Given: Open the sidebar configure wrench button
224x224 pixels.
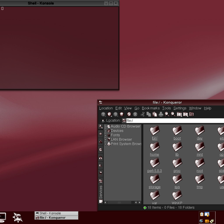Looking at the screenshot, I should tap(101, 127).
